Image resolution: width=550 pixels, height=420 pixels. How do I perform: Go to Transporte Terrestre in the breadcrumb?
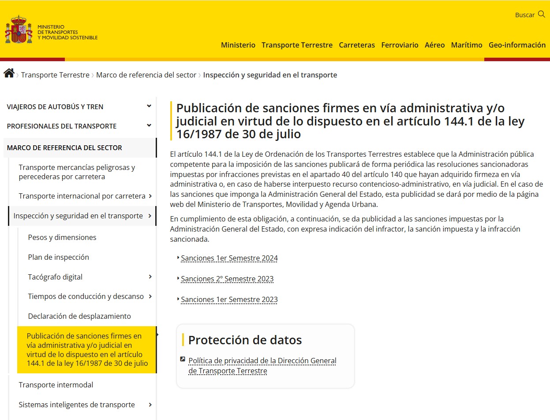click(x=55, y=75)
